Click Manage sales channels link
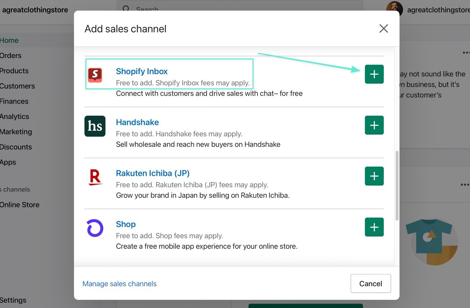This screenshot has width=470, height=308. [119, 284]
